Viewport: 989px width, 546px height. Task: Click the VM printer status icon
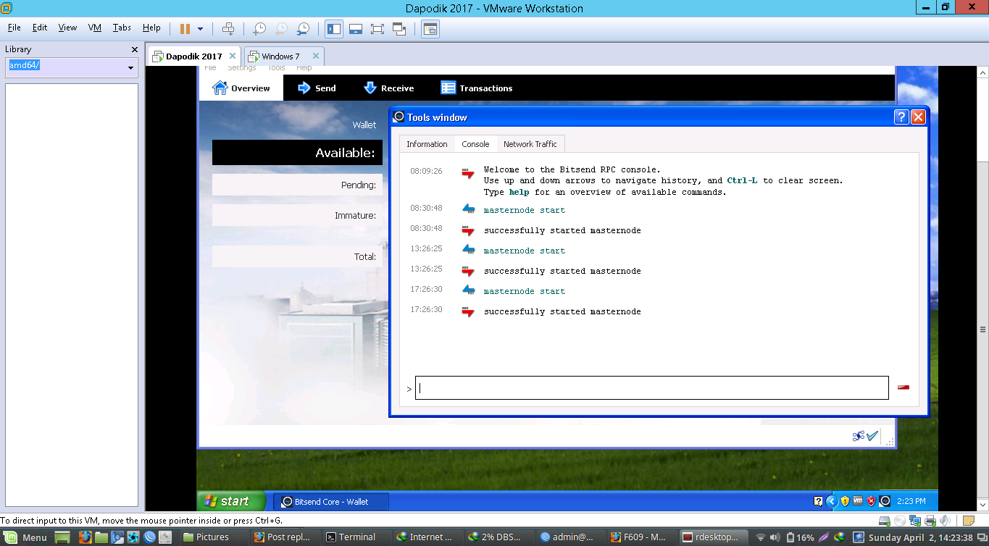click(x=930, y=520)
